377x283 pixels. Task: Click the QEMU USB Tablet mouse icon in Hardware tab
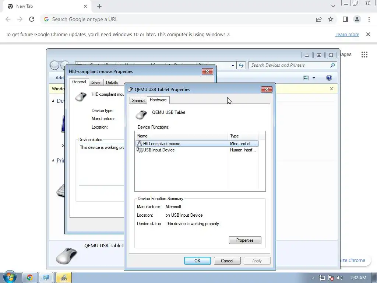(141, 115)
